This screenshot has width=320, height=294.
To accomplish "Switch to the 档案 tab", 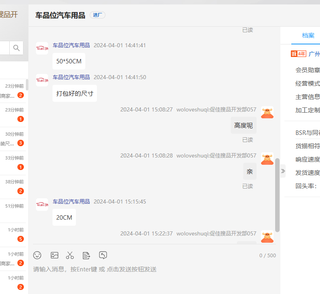I will click(x=308, y=36).
